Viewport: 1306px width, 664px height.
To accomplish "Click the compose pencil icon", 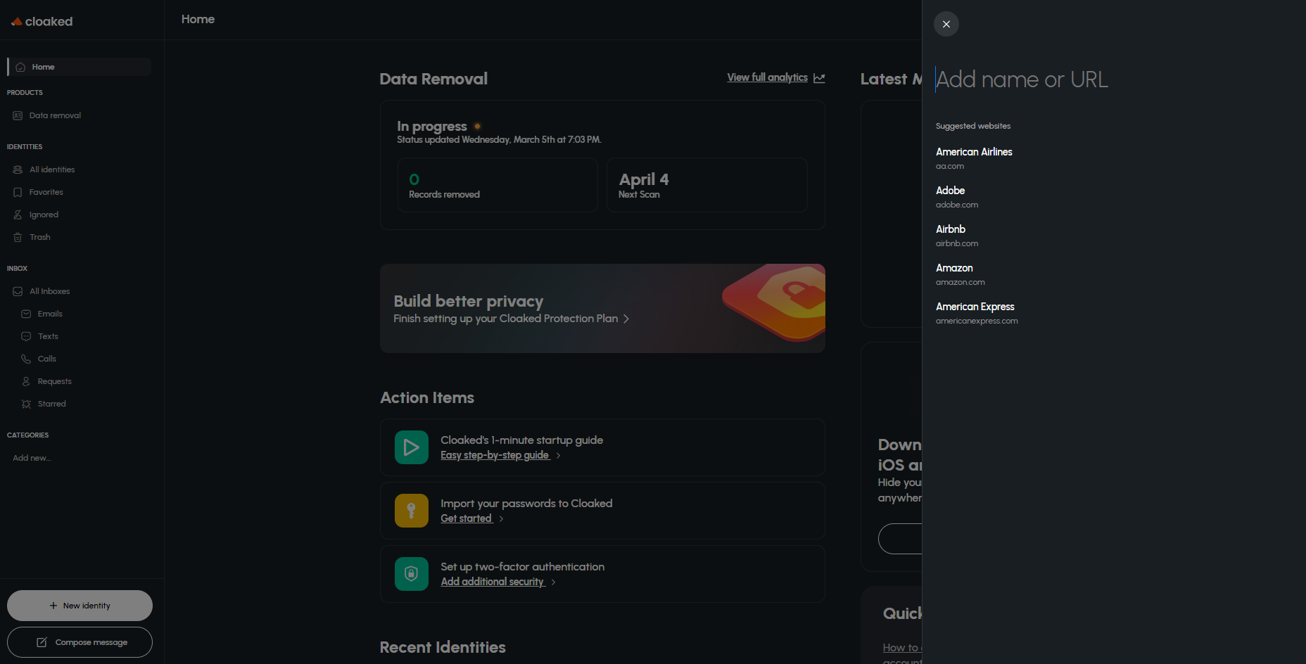I will tap(42, 642).
